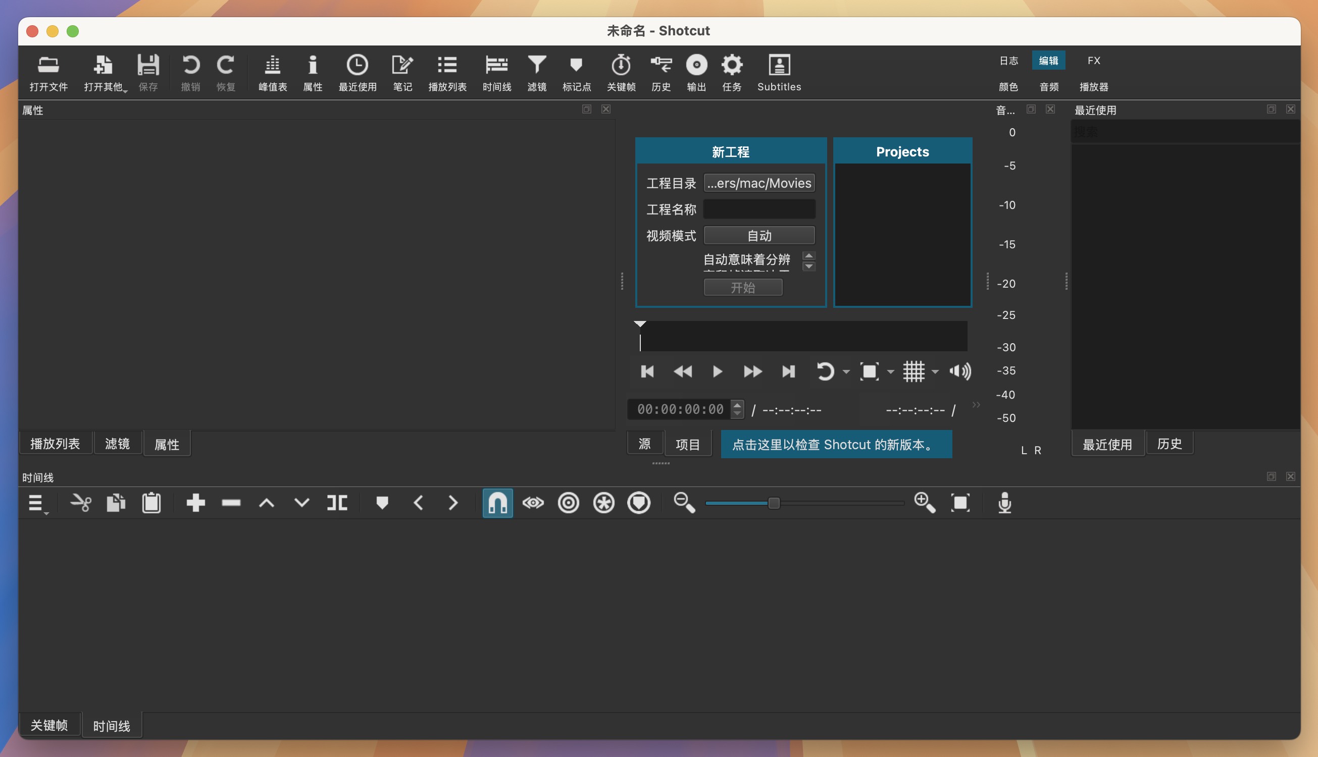Open the 任务 jobs gear icon
Viewport: 1318px width, 757px height.
click(732, 73)
